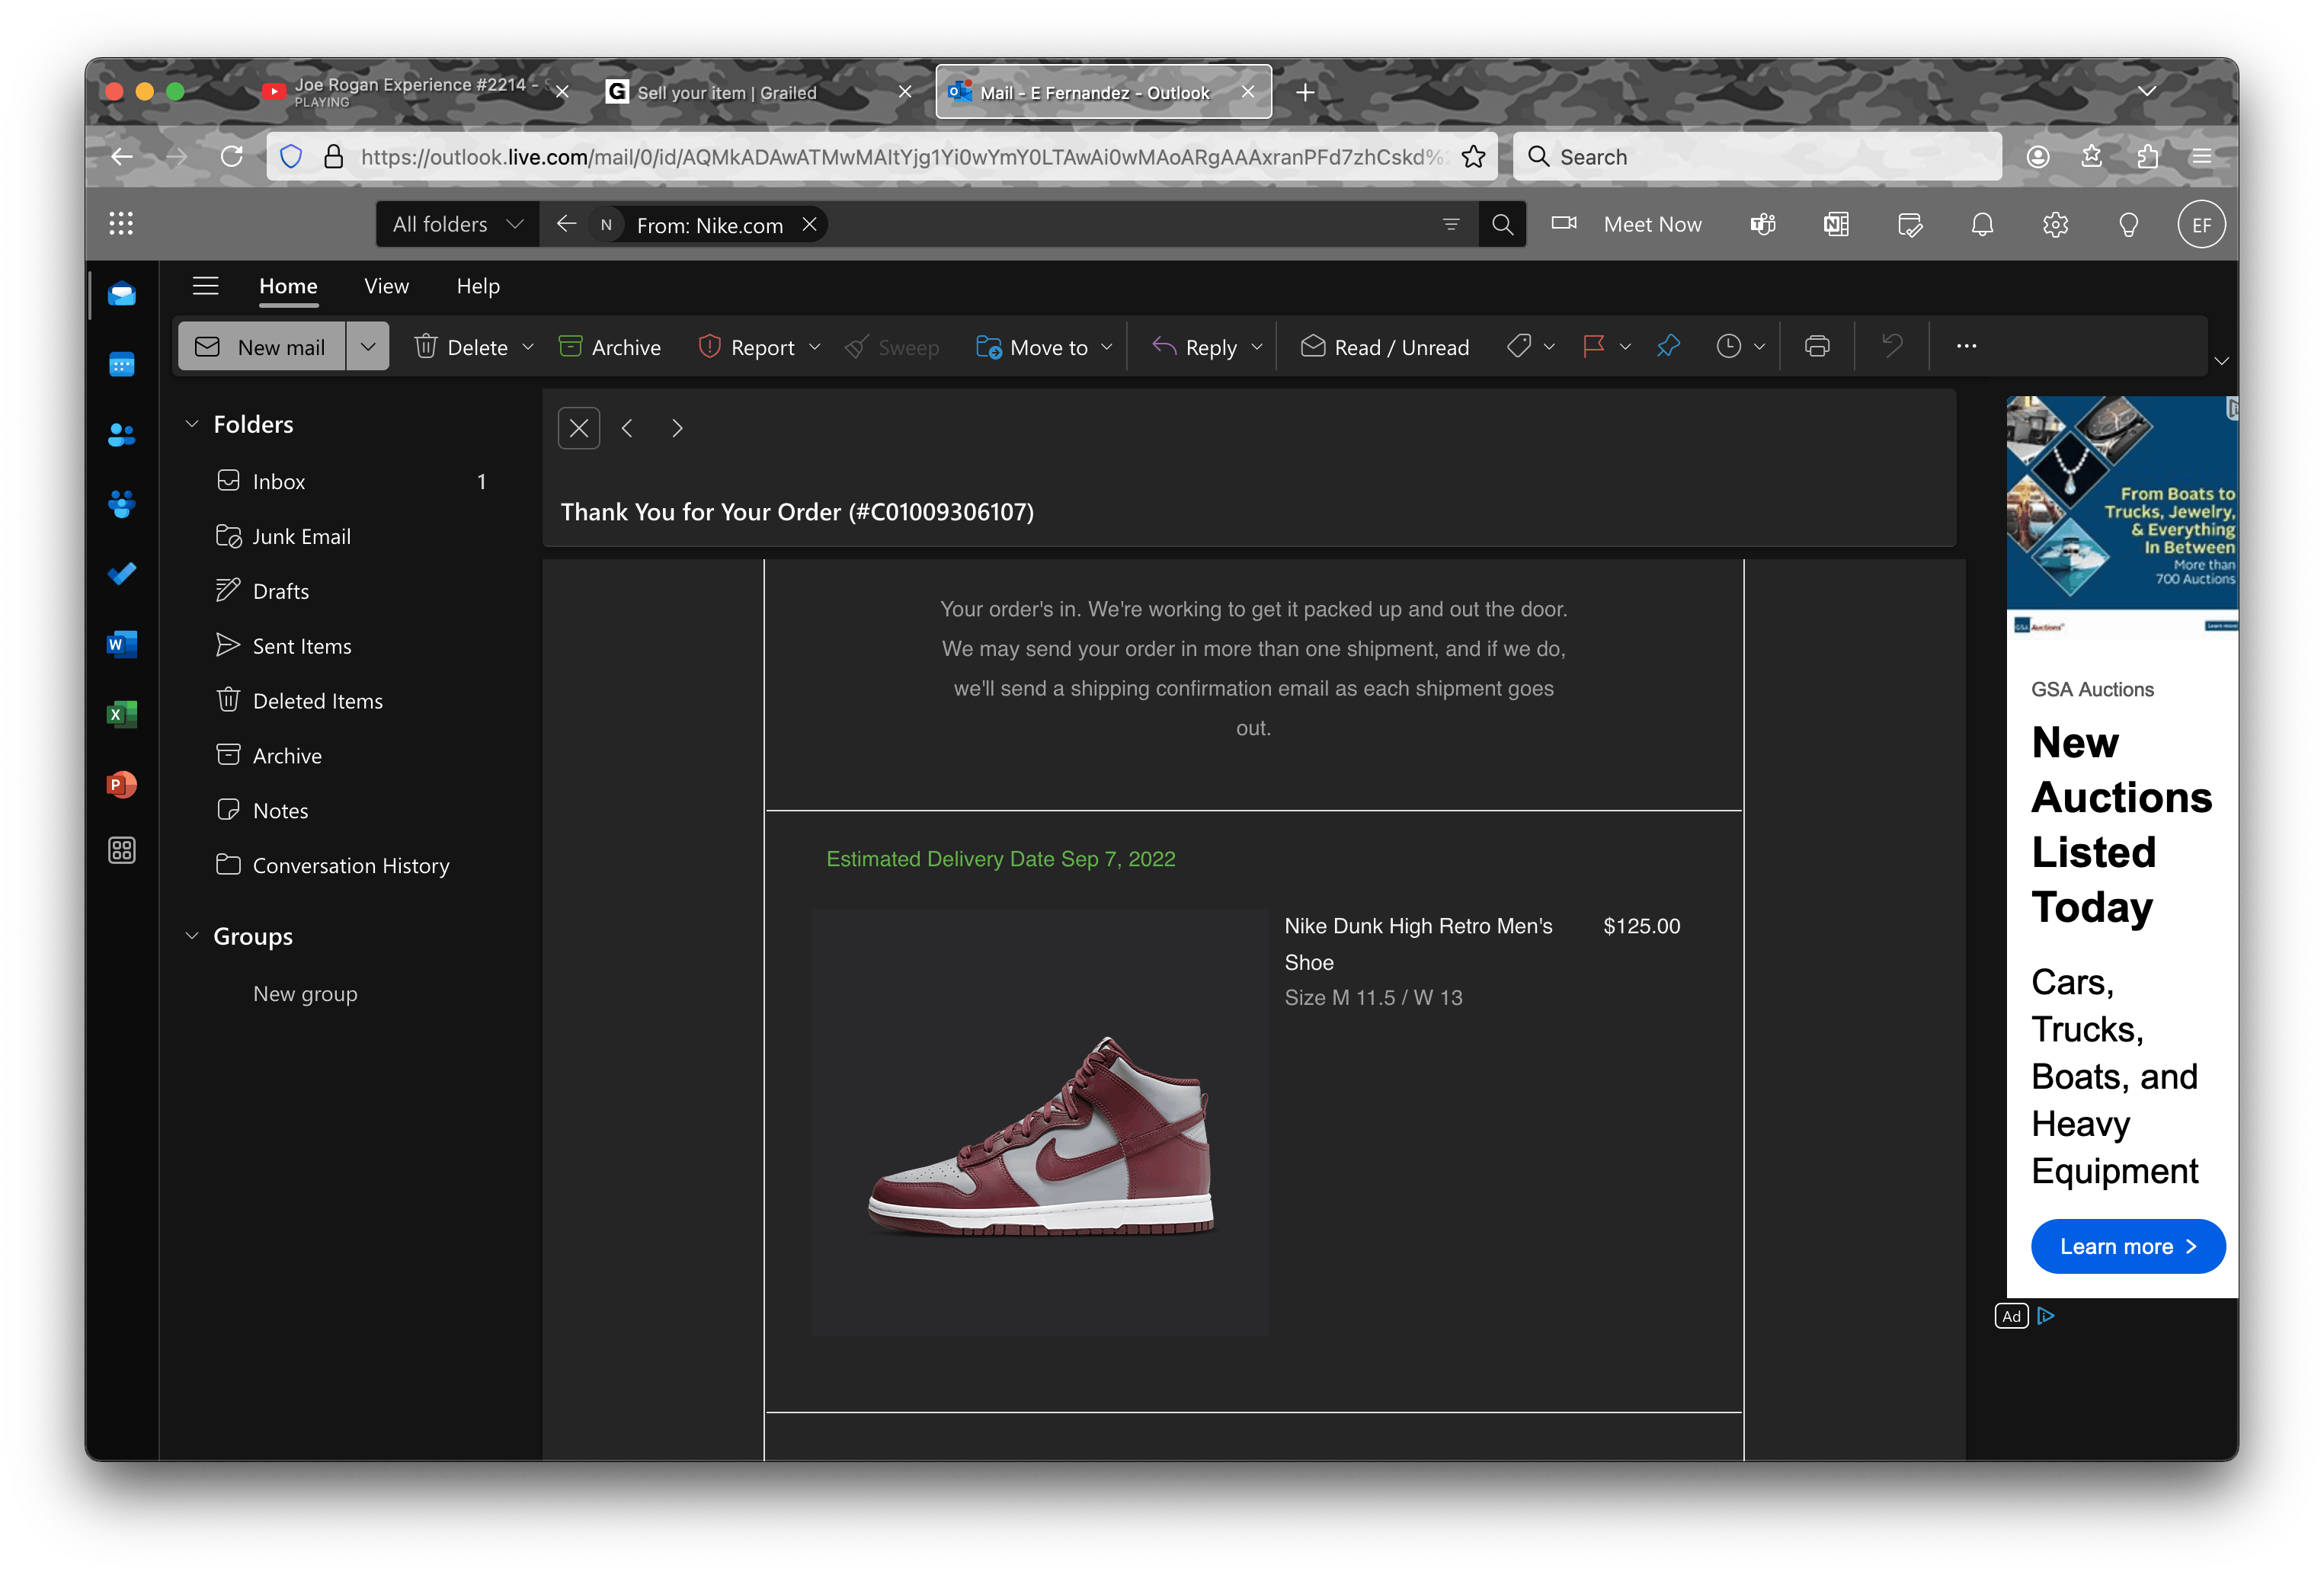
Task: Click the Teams icon in header
Action: [1763, 225]
